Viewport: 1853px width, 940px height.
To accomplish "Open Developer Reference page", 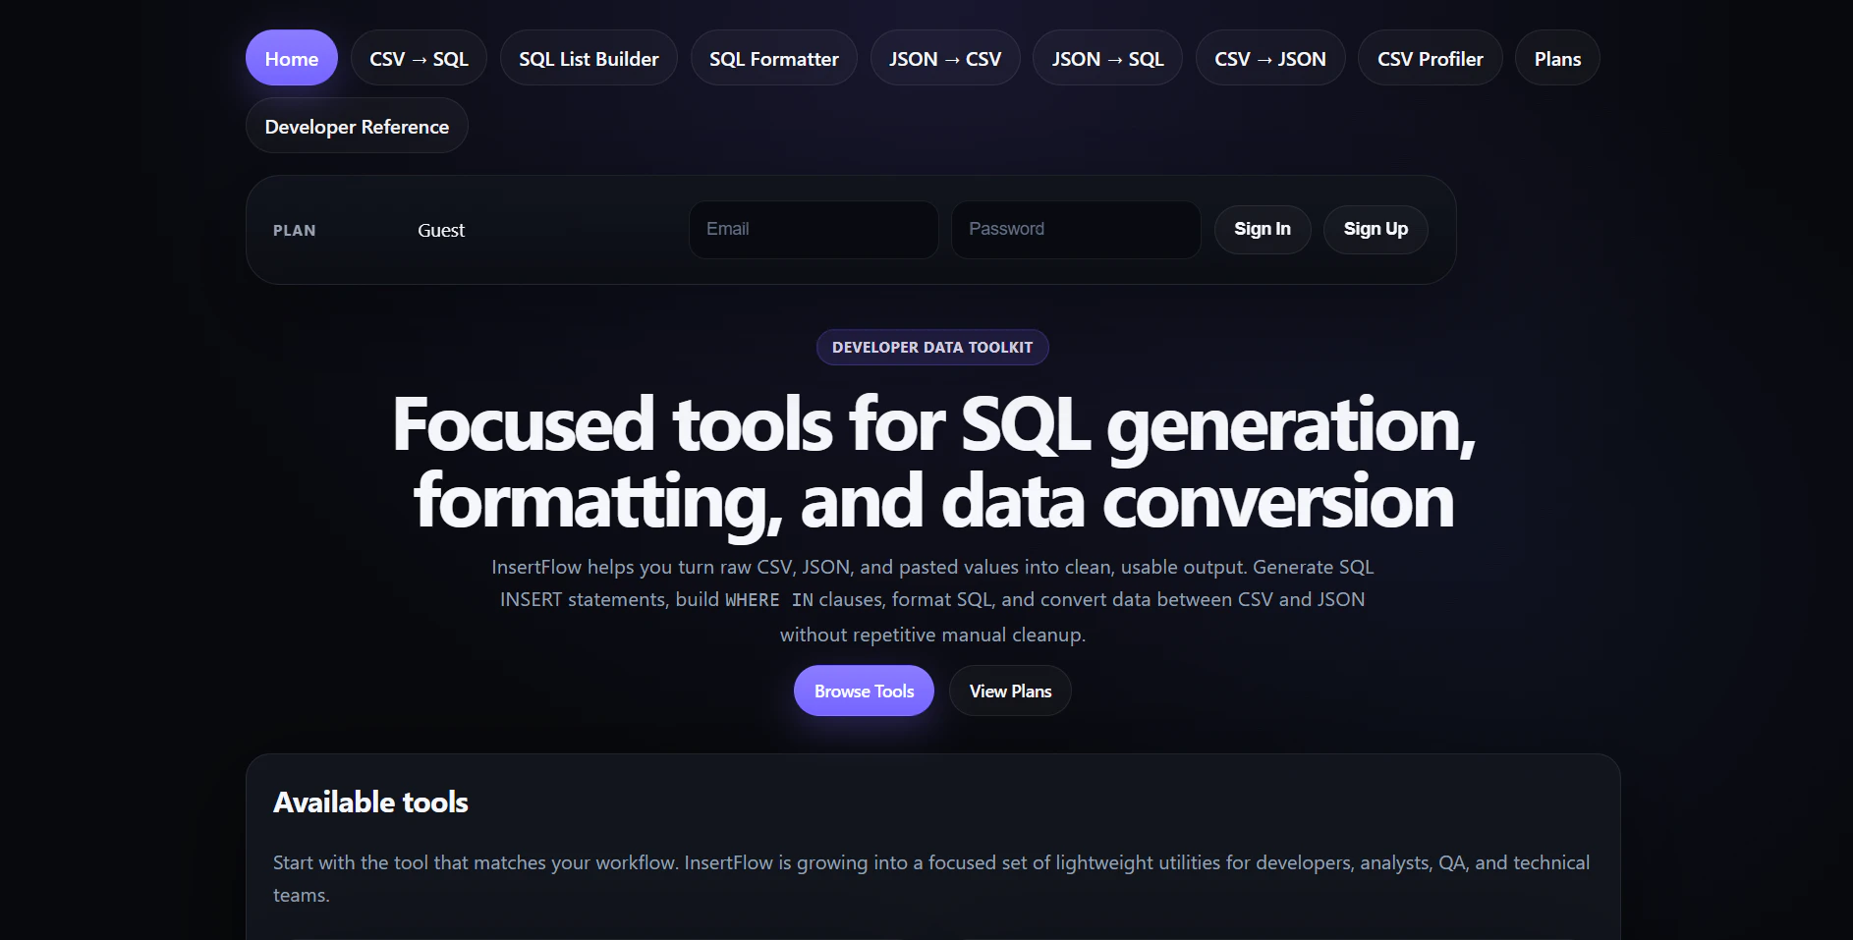I will pyautogui.click(x=357, y=126).
